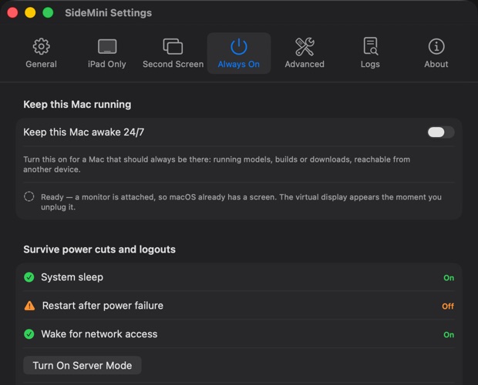478x385 pixels.
Task: Click the SideMini Settings window title
Action: [108, 13]
